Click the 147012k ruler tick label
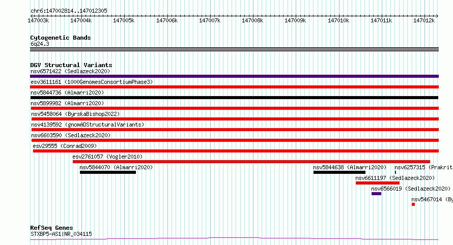This screenshot has width=453, height=245. (x=424, y=21)
